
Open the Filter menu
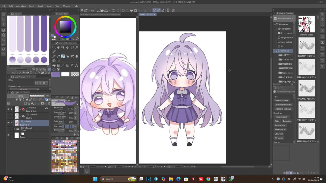(57, 6)
